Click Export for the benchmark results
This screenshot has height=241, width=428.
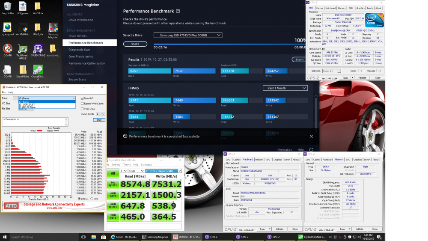coord(300,60)
